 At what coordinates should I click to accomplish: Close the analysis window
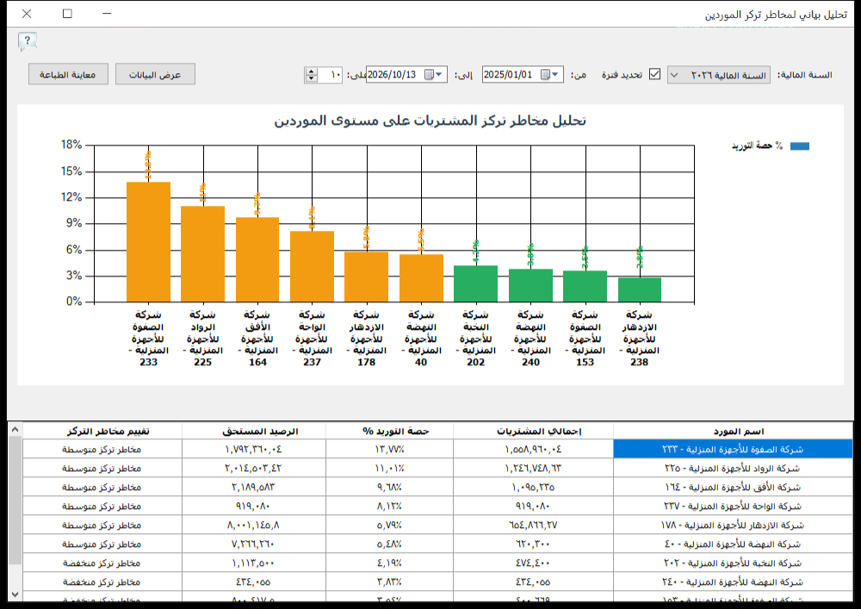tap(27, 13)
